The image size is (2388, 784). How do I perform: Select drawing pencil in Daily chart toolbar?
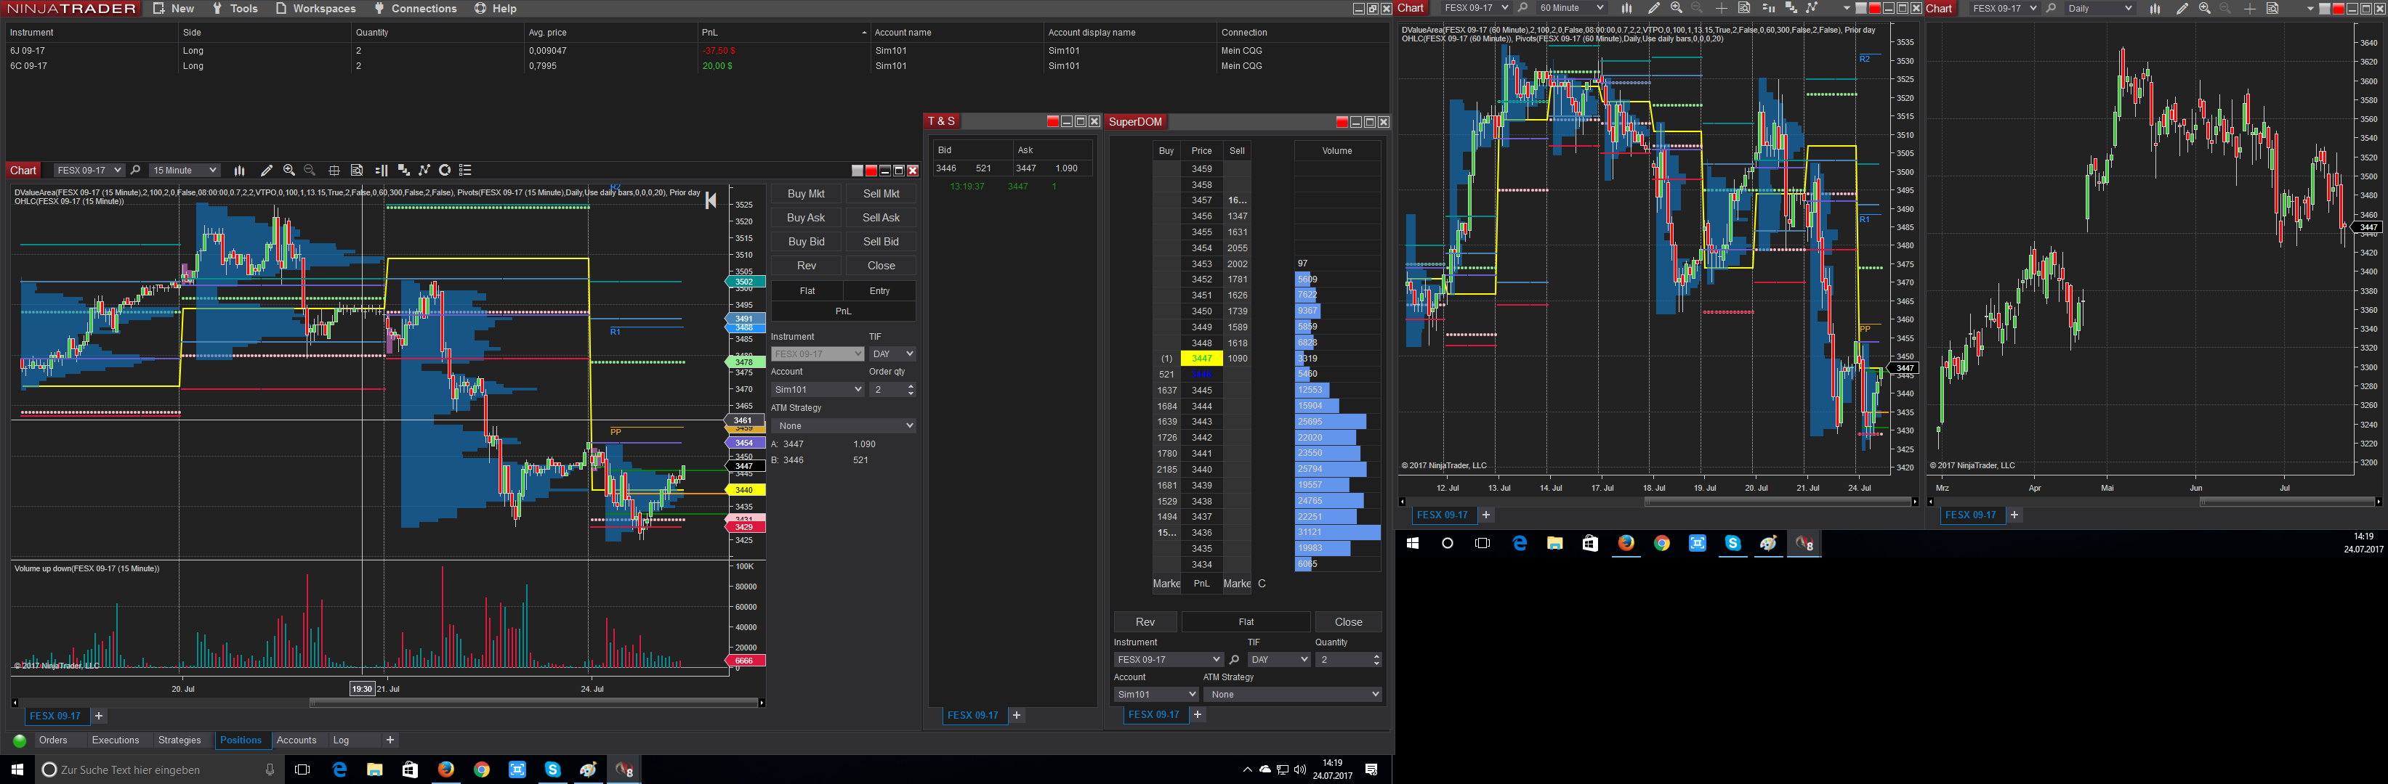click(x=2182, y=8)
